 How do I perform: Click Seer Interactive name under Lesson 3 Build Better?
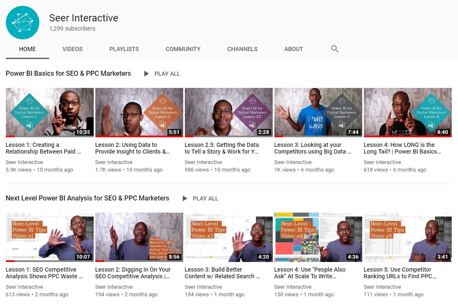(x=203, y=287)
